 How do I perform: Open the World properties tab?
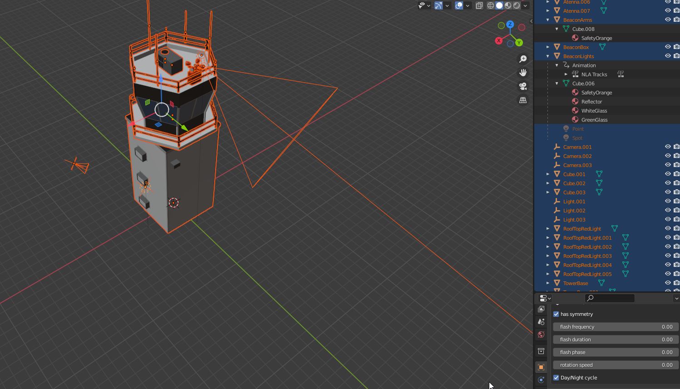(x=541, y=335)
